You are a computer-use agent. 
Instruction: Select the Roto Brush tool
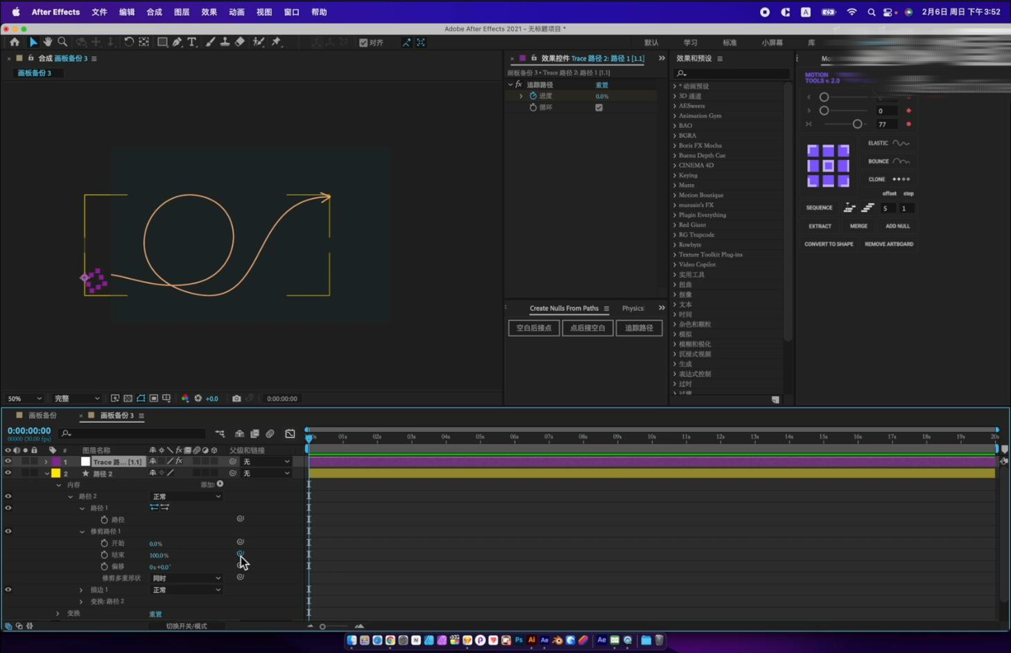pyautogui.click(x=259, y=42)
